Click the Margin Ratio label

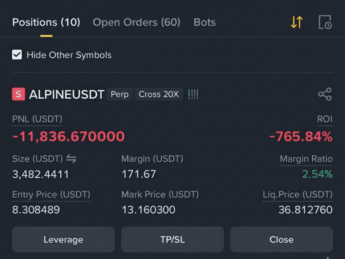[306, 159]
